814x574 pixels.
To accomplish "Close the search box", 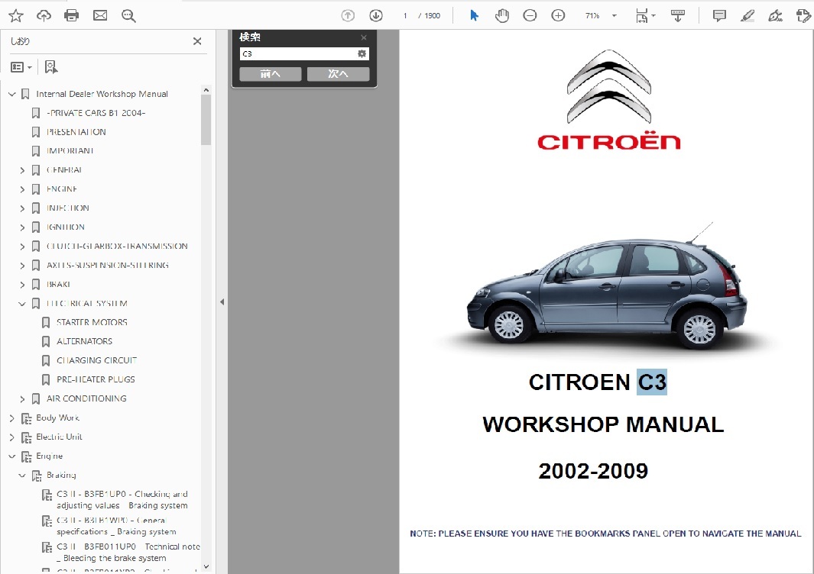I will [364, 37].
